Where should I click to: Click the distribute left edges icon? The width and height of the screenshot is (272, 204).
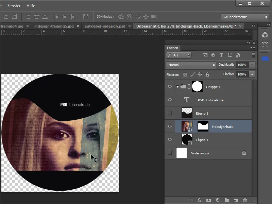55,17
